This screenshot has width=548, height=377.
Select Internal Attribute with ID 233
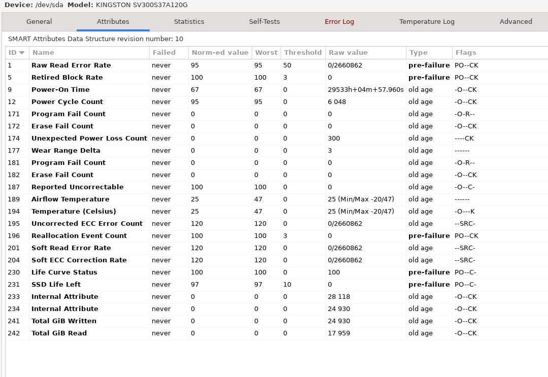pyautogui.click(x=277, y=297)
